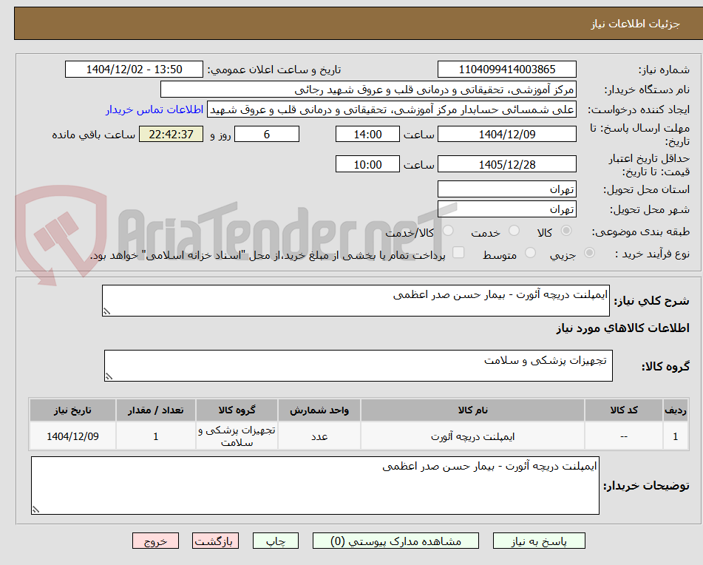Click the validity time field 10:00
703x565 pixels.
point(367,164)
